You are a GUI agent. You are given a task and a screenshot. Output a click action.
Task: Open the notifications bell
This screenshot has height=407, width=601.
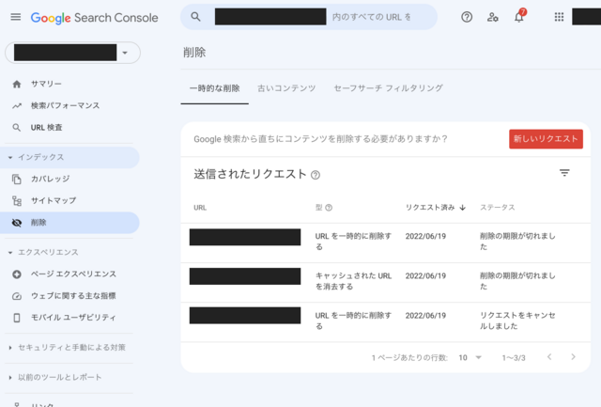coord(519,17)
